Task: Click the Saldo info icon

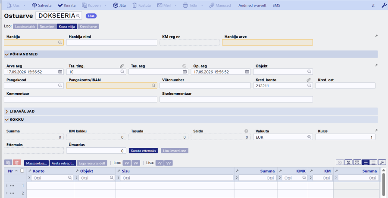Action: pyautogui.click(x=246, y=131)
